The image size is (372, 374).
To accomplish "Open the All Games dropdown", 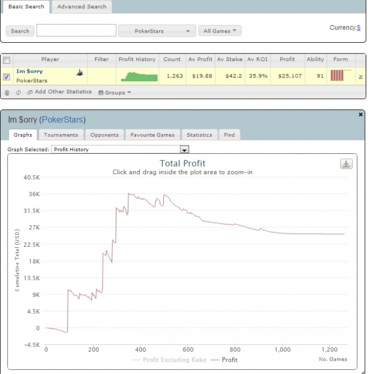I will coord(220,31).
